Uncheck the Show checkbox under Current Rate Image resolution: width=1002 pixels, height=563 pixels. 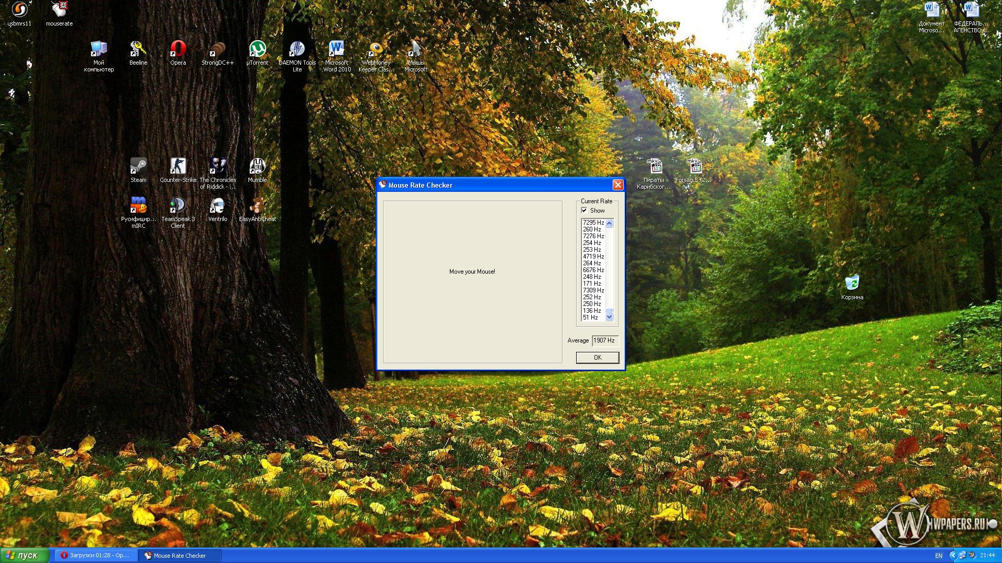[x=584, y=210]
